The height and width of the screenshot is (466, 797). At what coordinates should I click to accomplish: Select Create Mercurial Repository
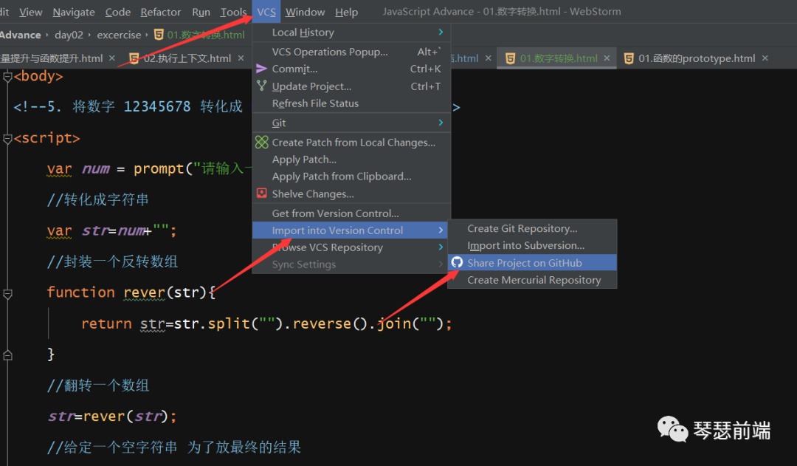click(x=532, y=280)
